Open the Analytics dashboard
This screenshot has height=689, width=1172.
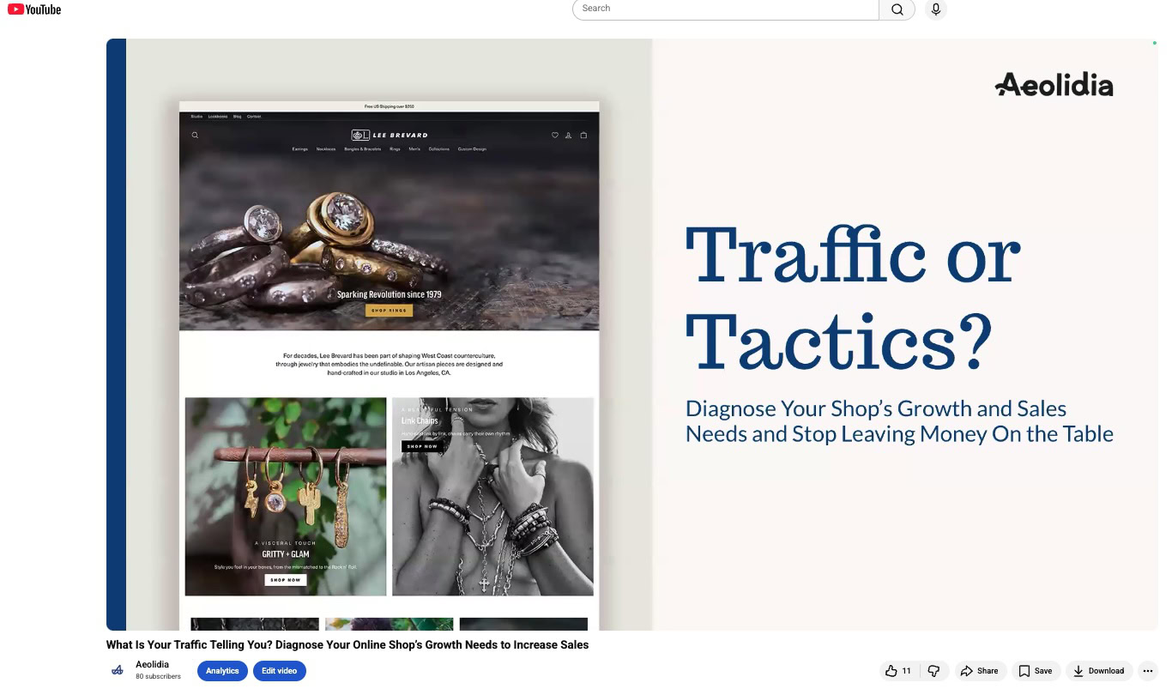click(x=222, y=670)
